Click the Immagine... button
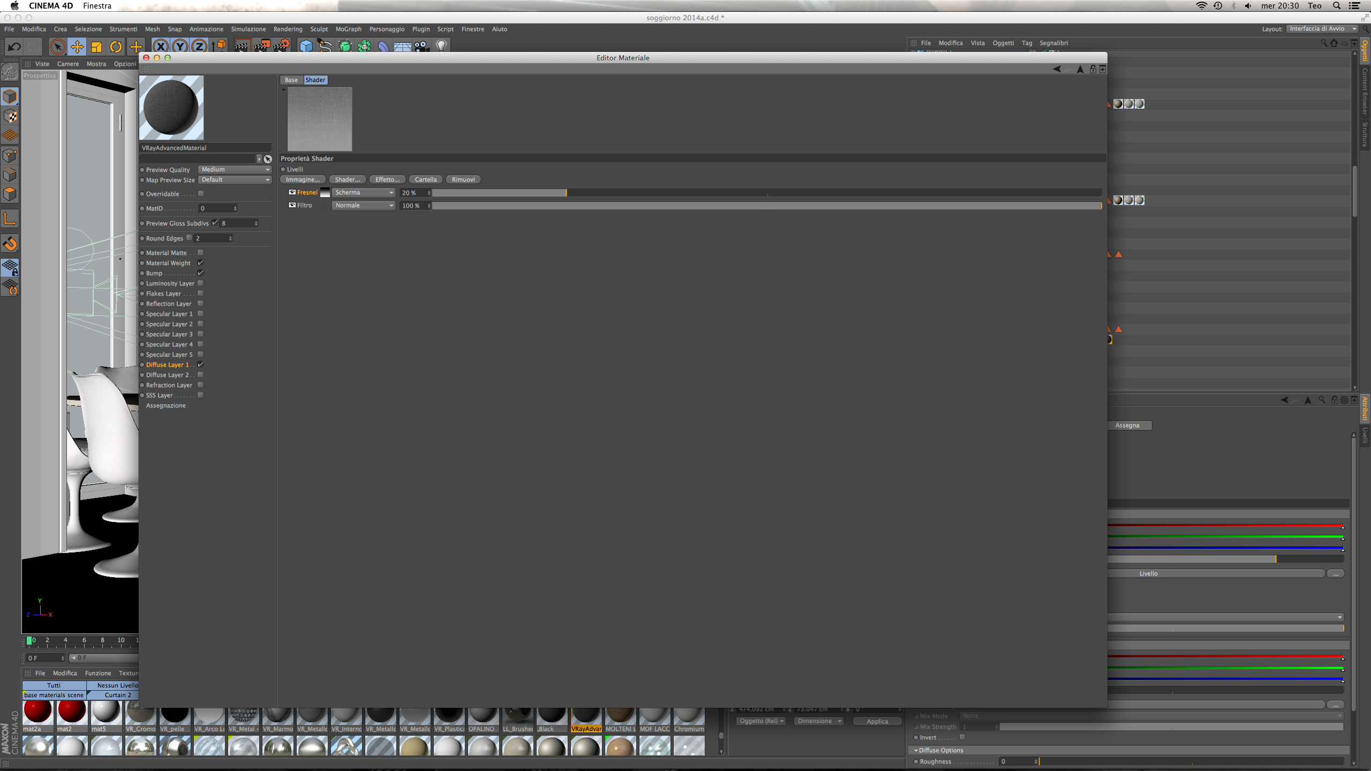Image resolution: width=1371 pixels, height=771 pixels. (x=303, y=179)
